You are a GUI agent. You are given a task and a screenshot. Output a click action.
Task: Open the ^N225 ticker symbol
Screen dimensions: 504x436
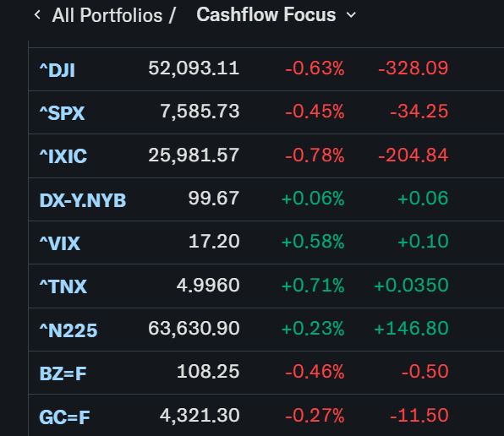pyautogui.click(x=68, y=330)
